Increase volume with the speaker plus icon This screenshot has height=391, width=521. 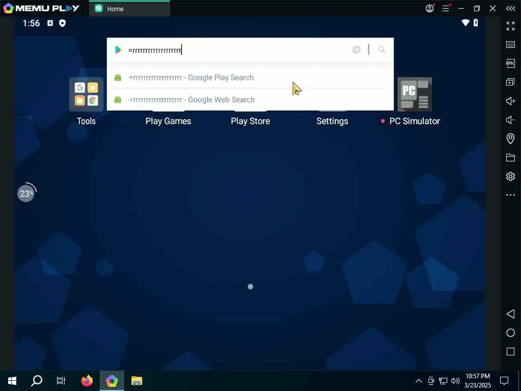(x=510, y=101)
